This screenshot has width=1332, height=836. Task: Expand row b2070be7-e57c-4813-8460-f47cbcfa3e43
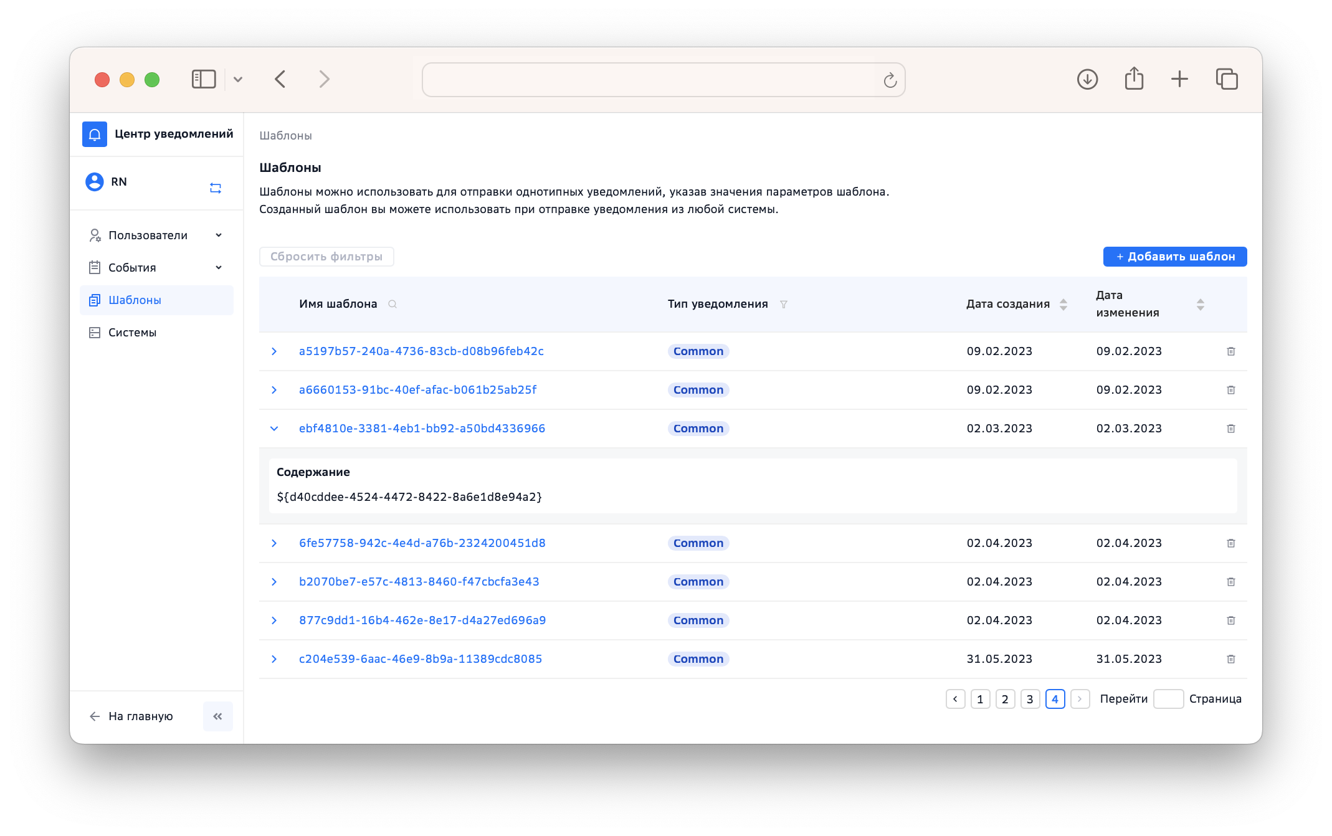(x=274, y=582)
